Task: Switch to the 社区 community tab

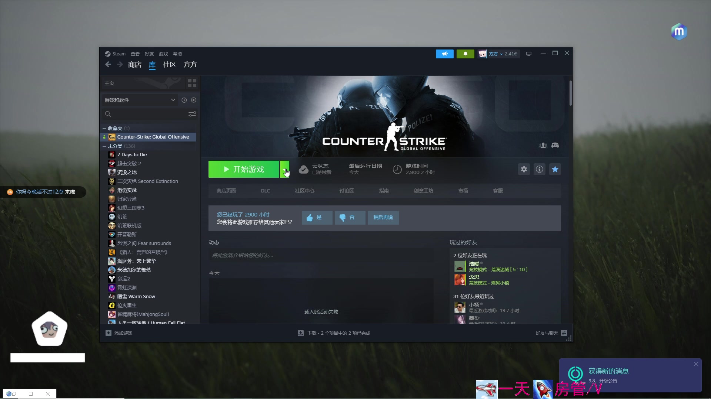Action: point(169,65)
